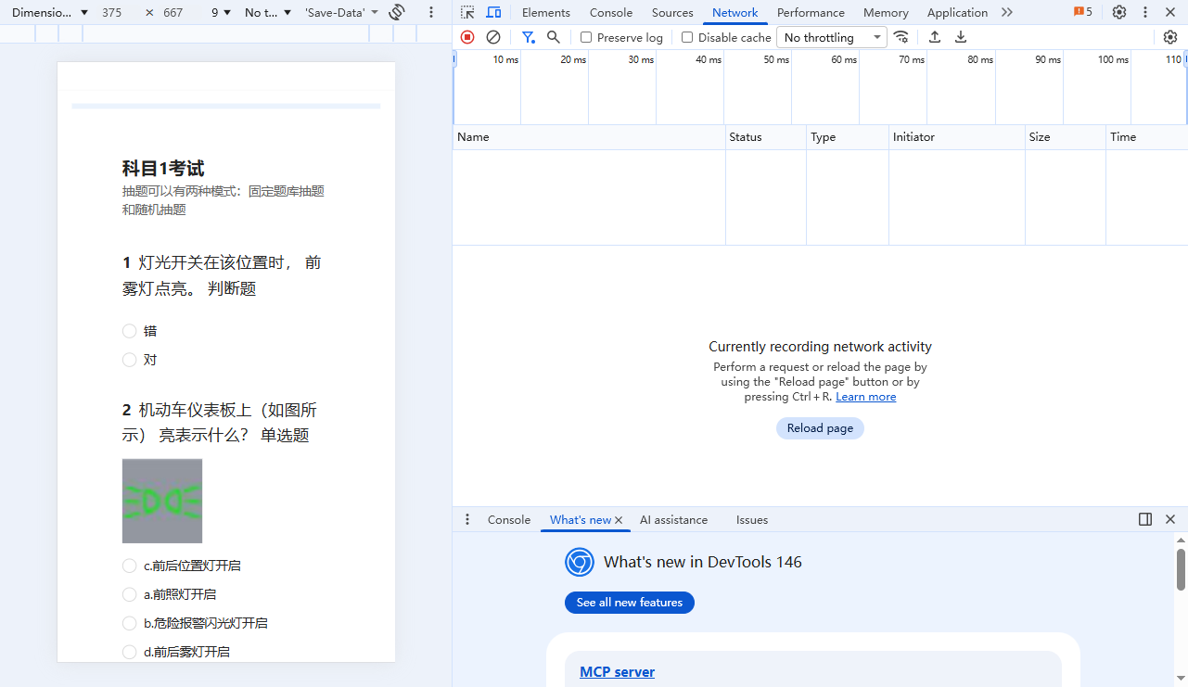1188x687 pixels.
Task: Stop recording network log
Action: click(x=467, y=37)
